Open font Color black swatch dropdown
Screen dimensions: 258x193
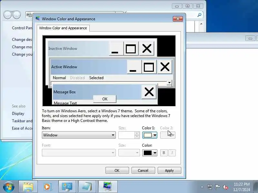pos(150,153)
